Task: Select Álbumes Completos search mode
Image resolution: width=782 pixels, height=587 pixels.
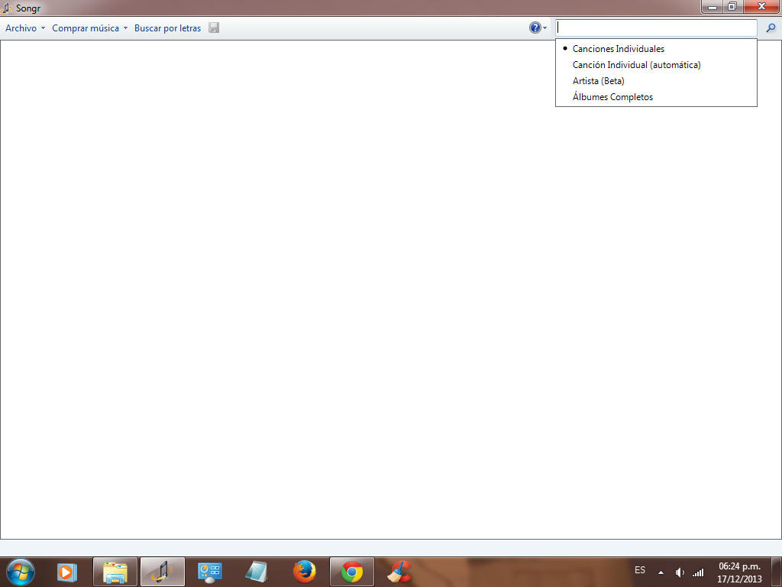Action: click(612, 97)
